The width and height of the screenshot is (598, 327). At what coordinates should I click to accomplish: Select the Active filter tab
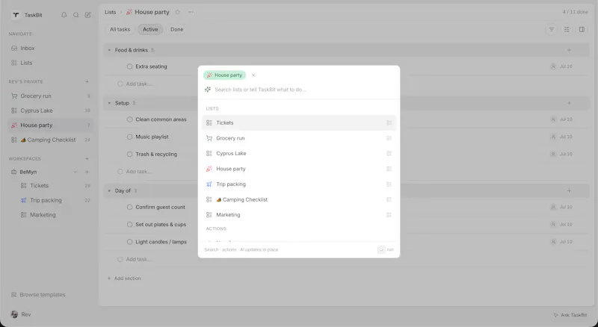pos(150,29)
